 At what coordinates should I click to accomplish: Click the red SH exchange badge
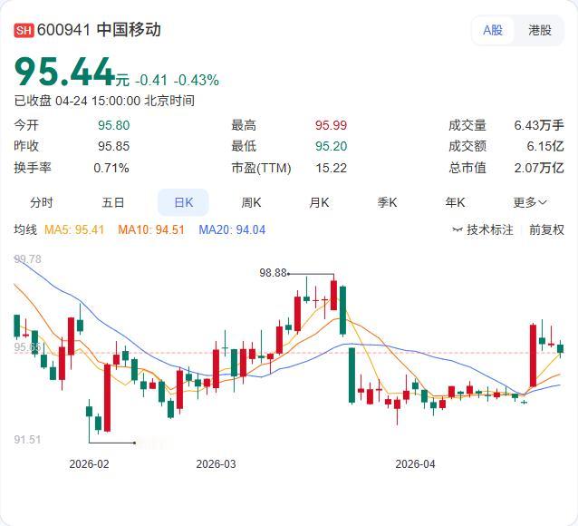coord(24,30)
